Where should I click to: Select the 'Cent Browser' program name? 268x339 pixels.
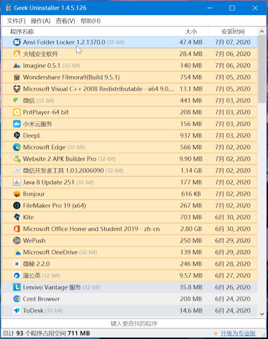pos(41,299)
